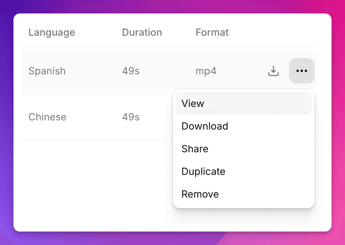Choose View from the context menu
Image resolution: width=345 pixels, height=245 pixels.
(244, 103)
